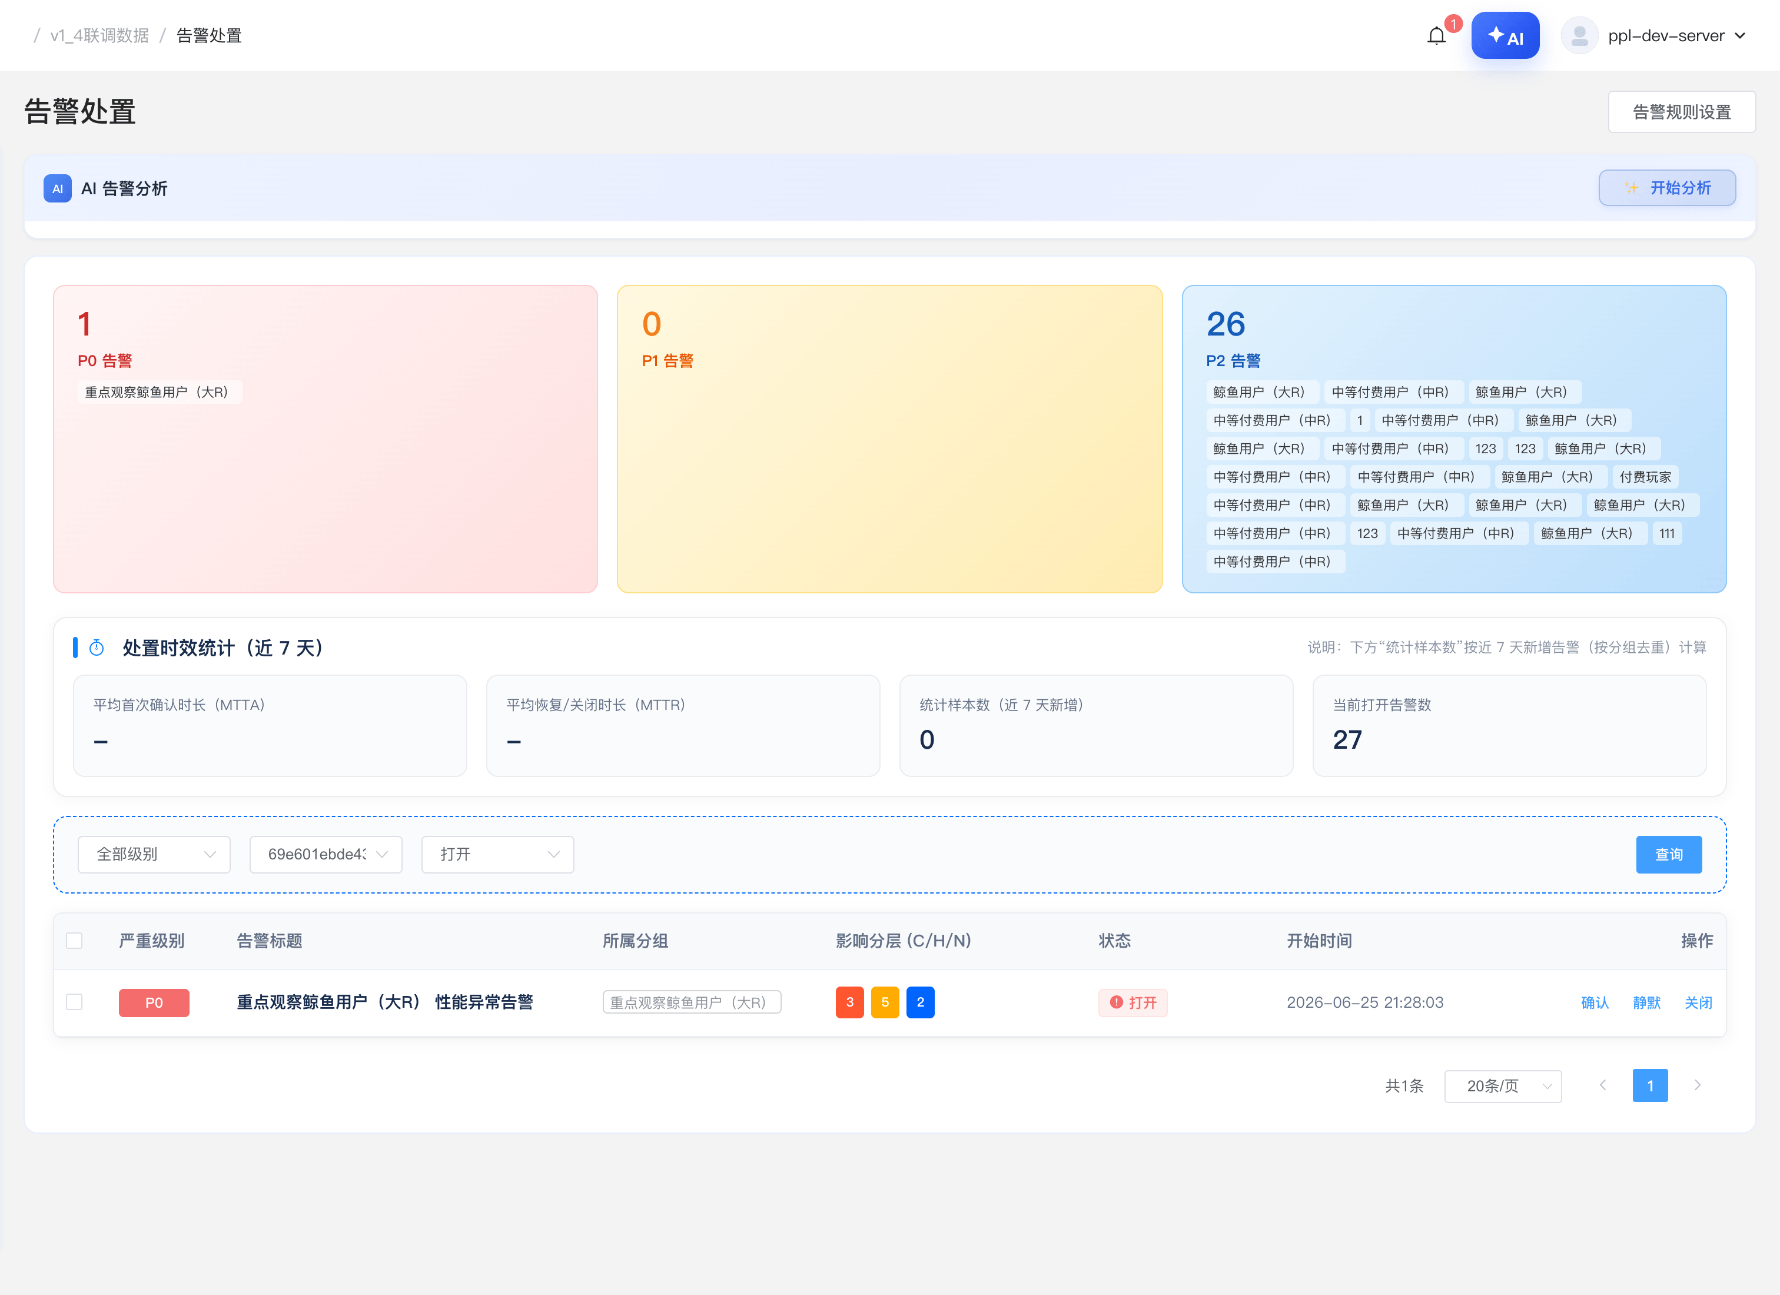Click the stopwatch icon beside 处置时效统计
1780x1295 pixels.
[97, 647]
